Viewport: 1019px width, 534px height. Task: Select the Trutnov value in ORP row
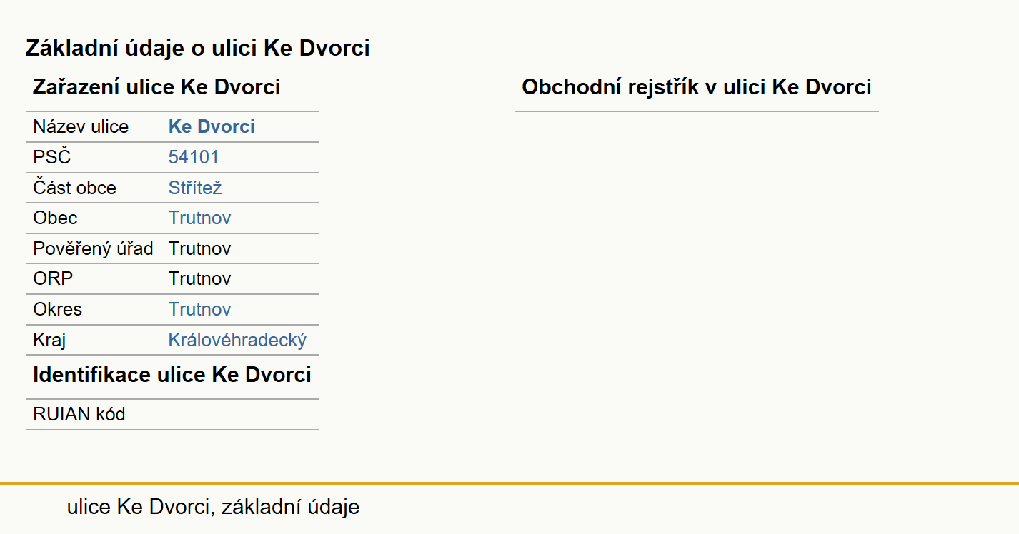click(x=199, y=278)
